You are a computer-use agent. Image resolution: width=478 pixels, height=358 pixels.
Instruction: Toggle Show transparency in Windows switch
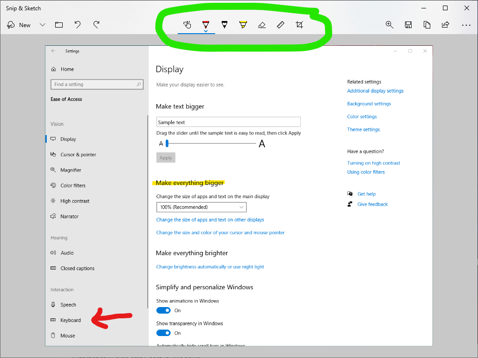pos(163,333)
